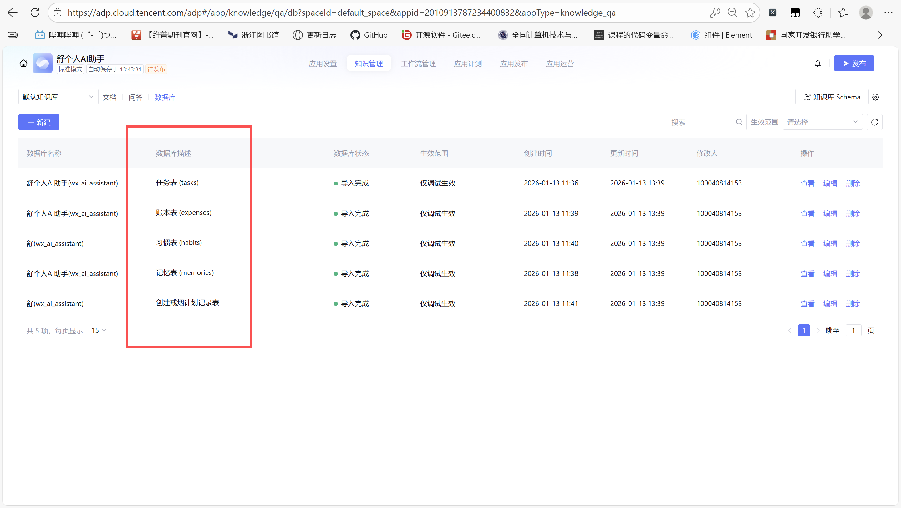
Task: Open knowledge base settings gear icon
Action: (875, 97)
